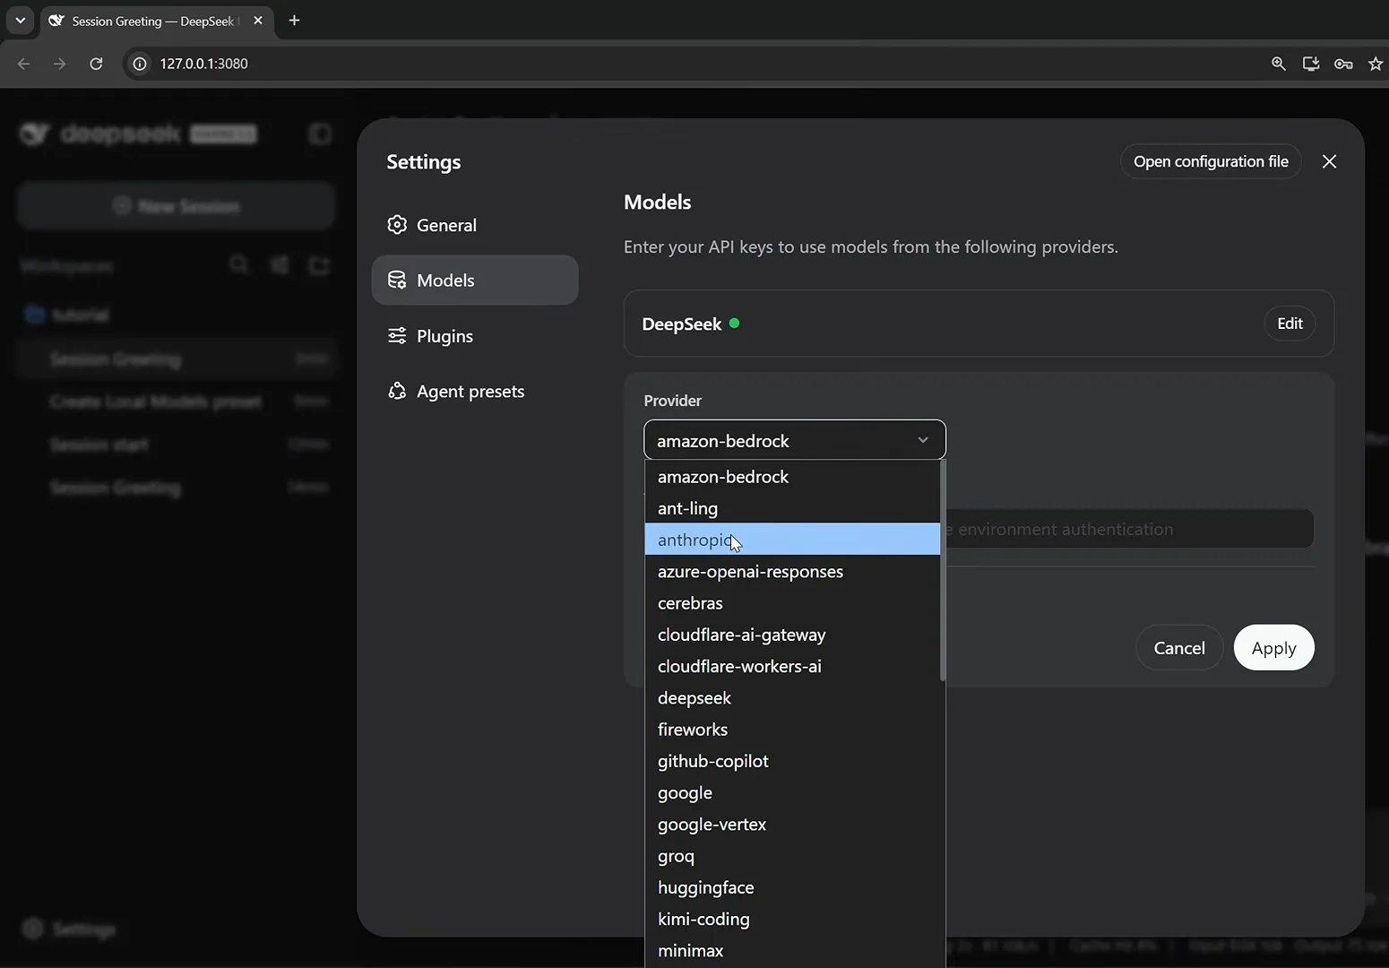1389x968 pixels.
Task: Collapse the Provider dropdown combo box
Action: [x=795, y=440]
